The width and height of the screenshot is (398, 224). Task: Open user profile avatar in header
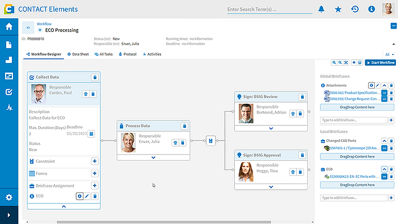[388, 9]
